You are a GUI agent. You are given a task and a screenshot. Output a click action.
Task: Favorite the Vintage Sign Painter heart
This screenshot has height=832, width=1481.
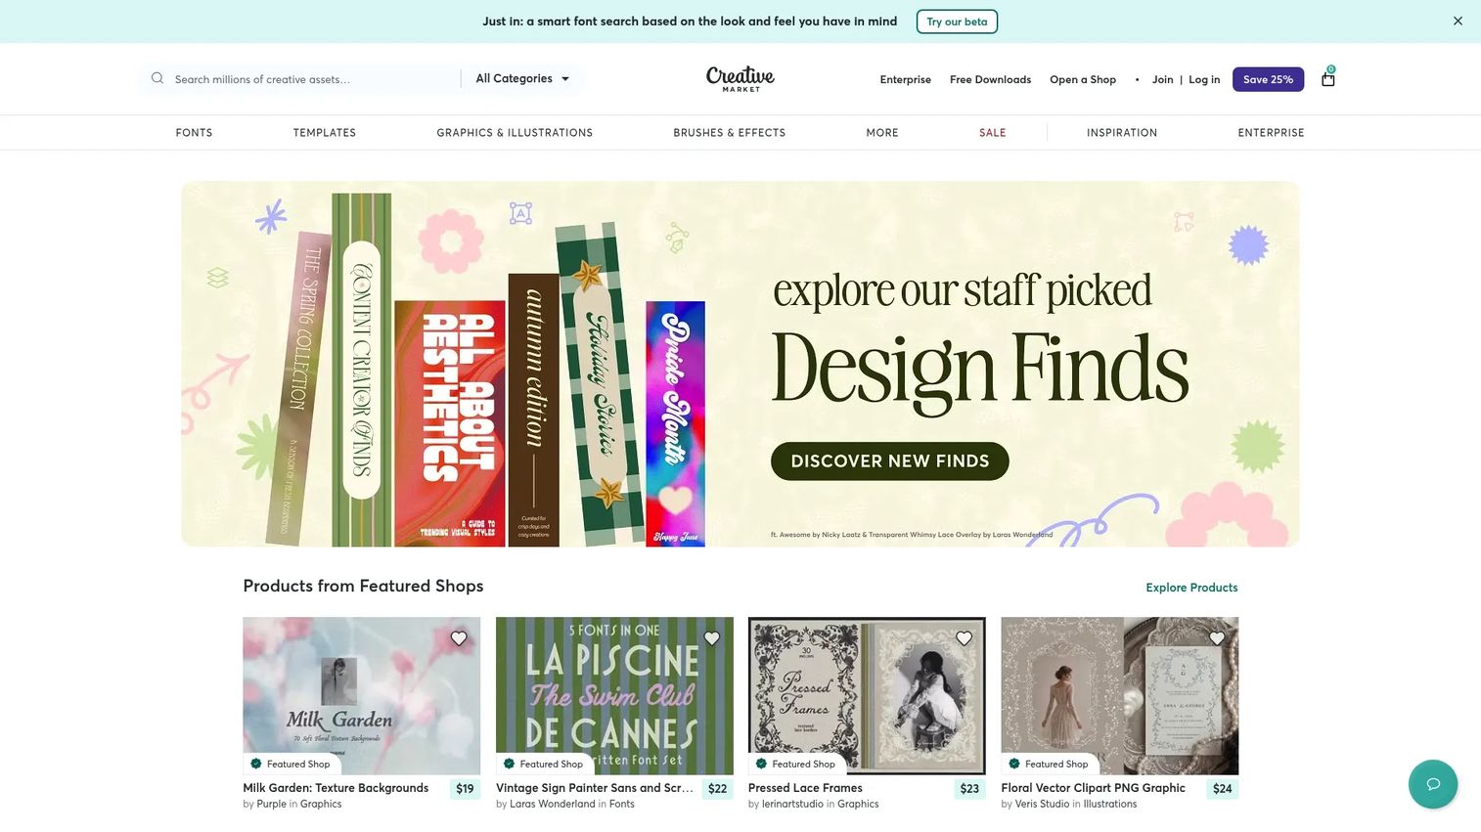711,638
